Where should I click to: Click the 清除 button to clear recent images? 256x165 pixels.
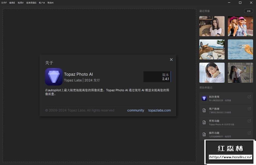point(249,11)
